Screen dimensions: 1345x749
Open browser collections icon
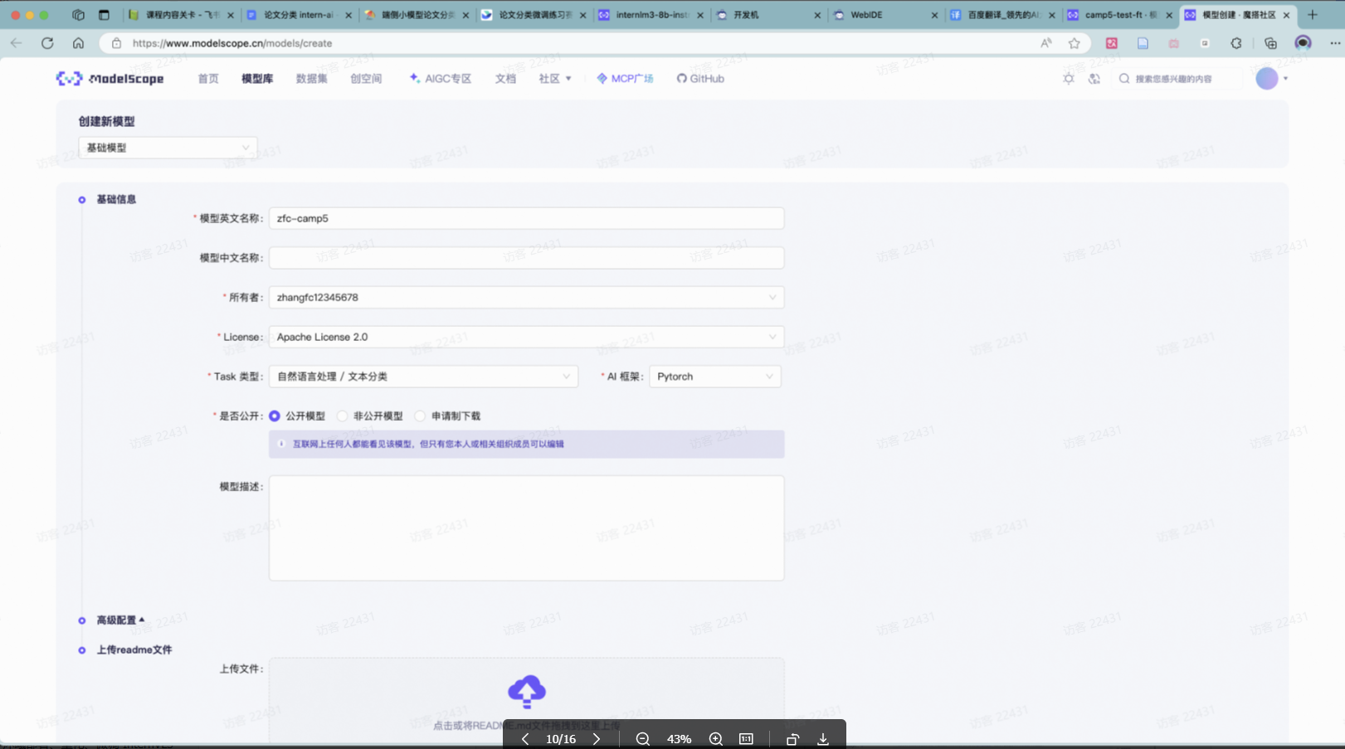[1270, 43]
